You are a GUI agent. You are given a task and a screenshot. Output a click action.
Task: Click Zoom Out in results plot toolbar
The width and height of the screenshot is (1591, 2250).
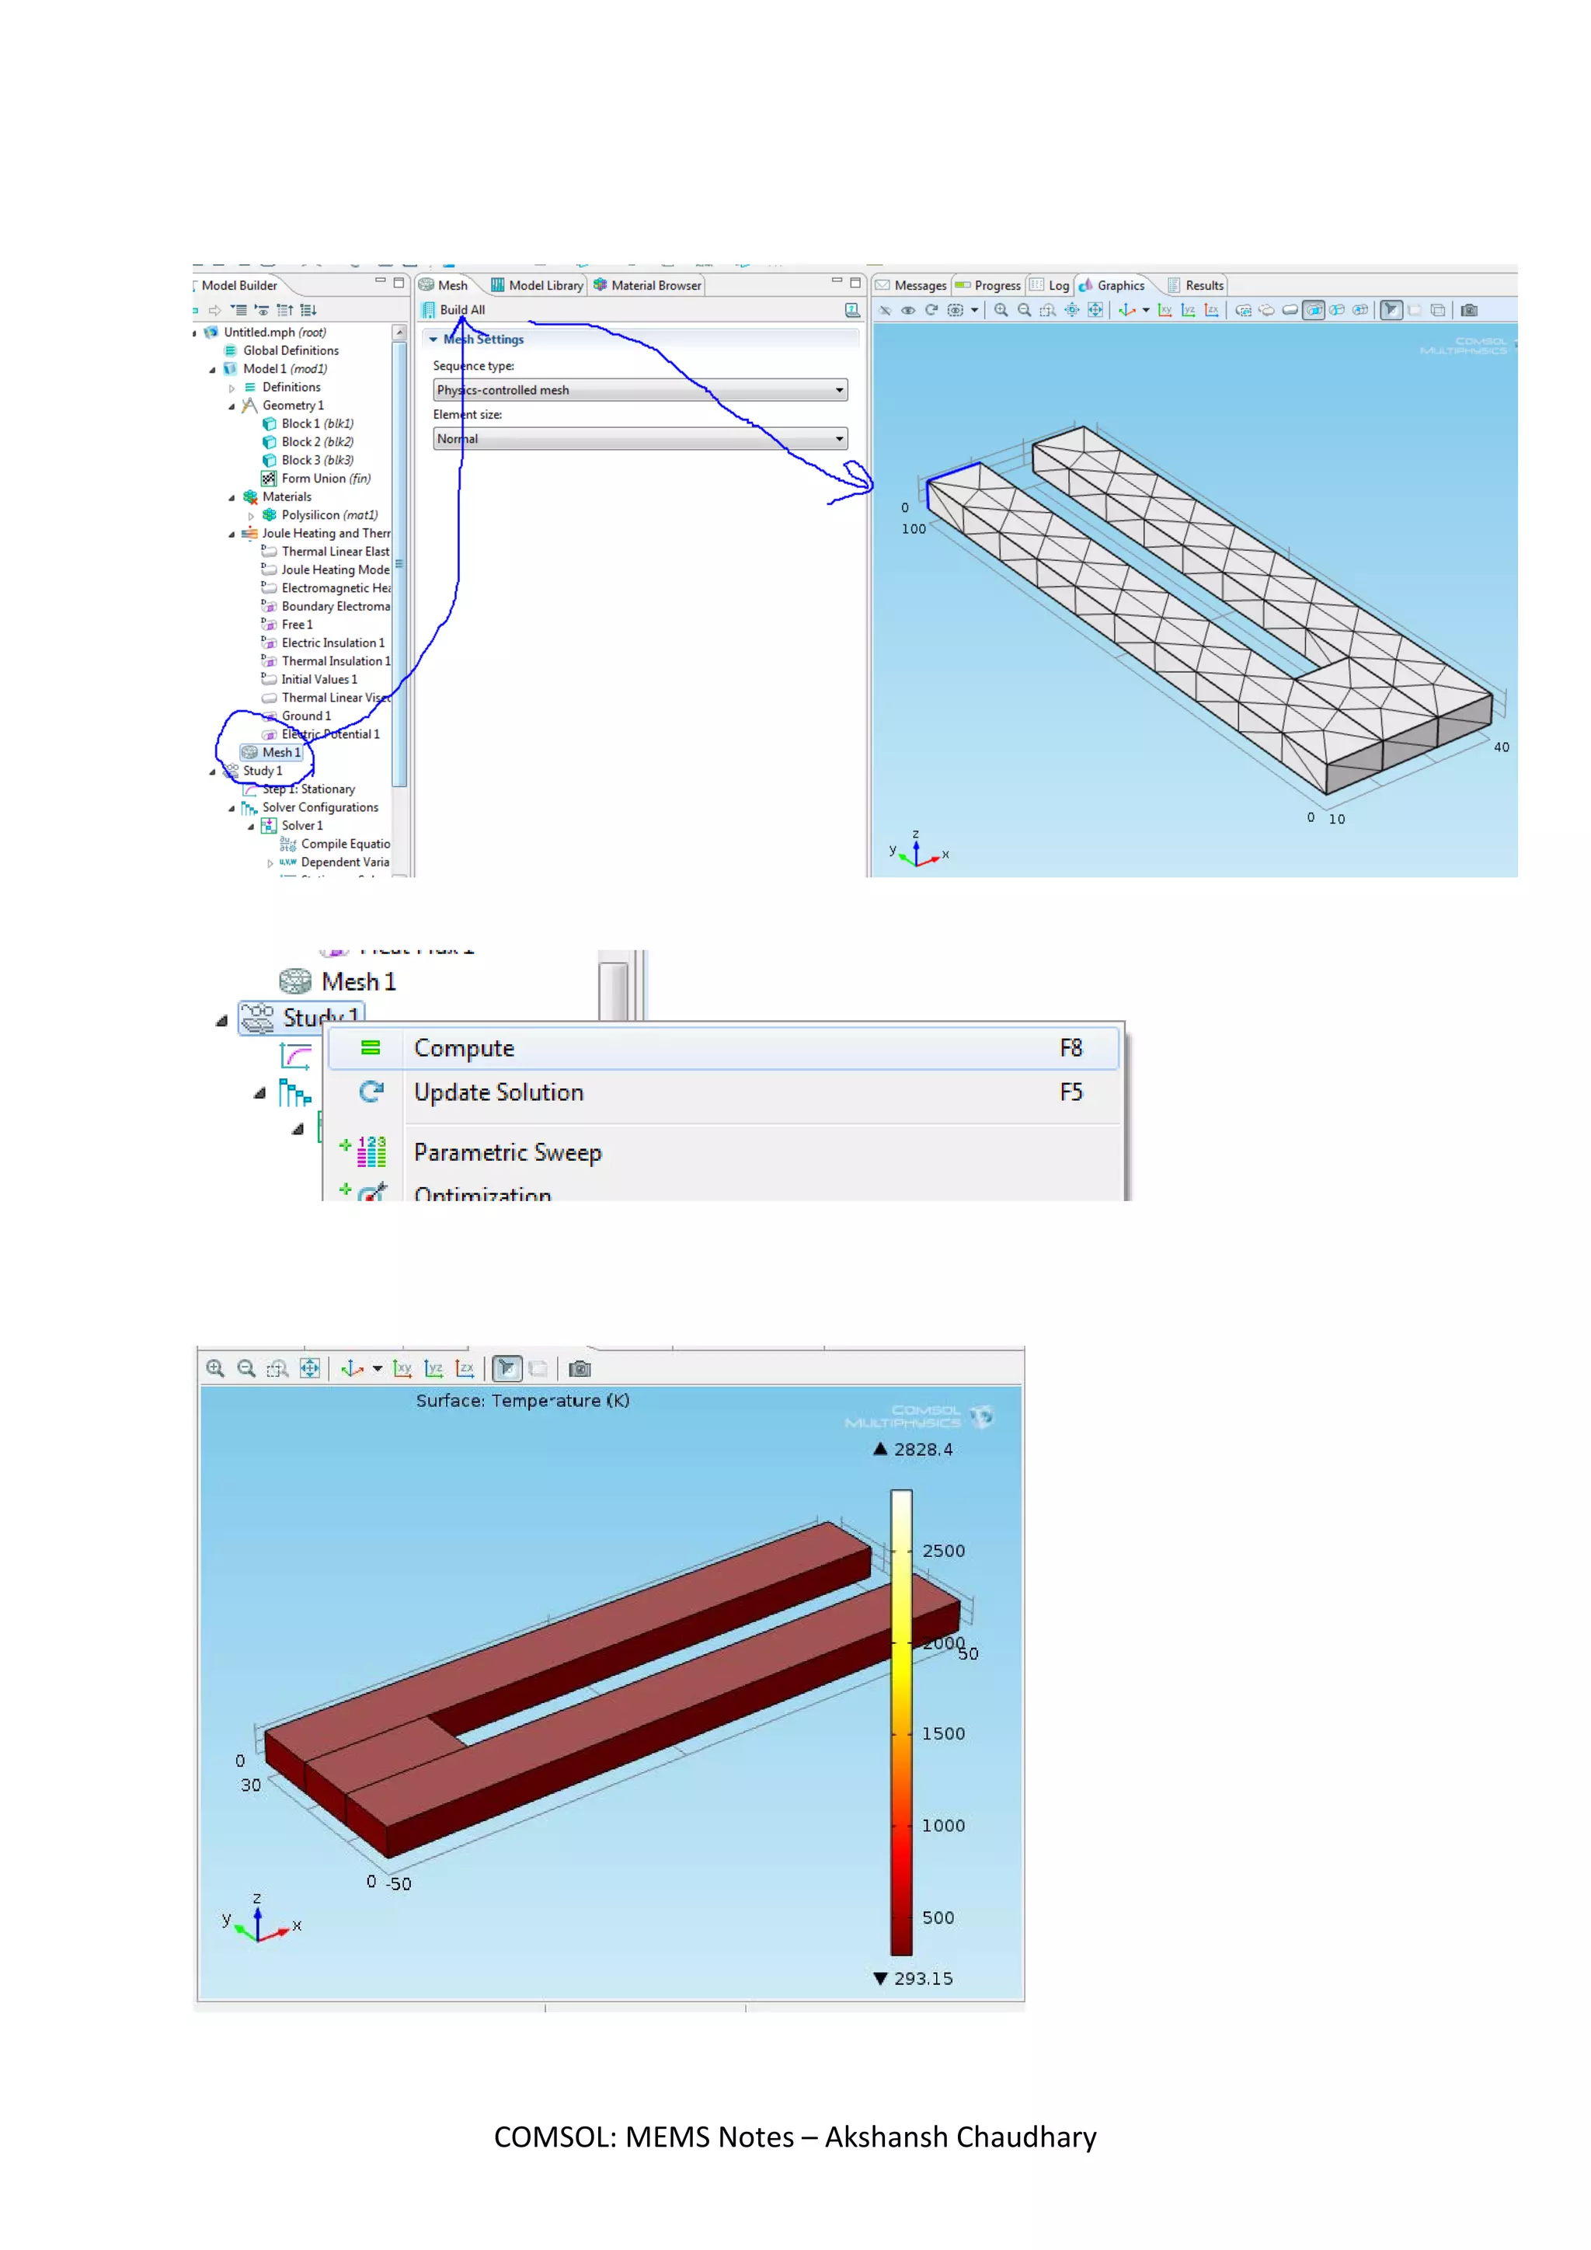coord(247,1369)
